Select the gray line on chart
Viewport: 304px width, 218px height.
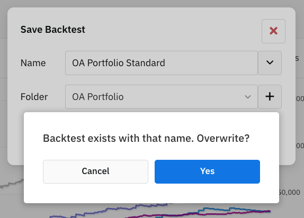click(x=12, y=184)
